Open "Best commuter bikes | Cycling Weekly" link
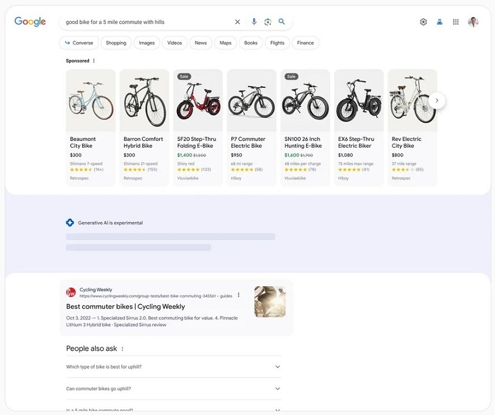Screen dimensions: 495x415 (x=126, y=306)
